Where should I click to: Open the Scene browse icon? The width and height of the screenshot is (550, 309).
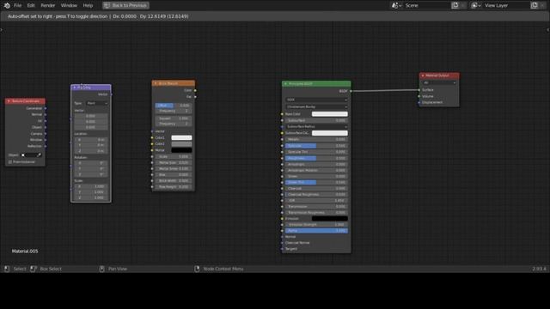pos(397,5)
